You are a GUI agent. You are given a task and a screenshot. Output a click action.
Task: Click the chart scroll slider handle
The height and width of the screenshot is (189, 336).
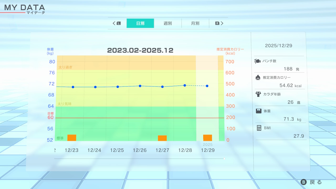pos(224,159)
